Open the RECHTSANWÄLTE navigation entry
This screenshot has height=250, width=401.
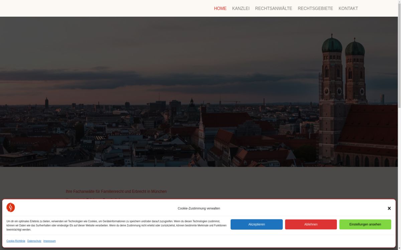click(273, 8)
